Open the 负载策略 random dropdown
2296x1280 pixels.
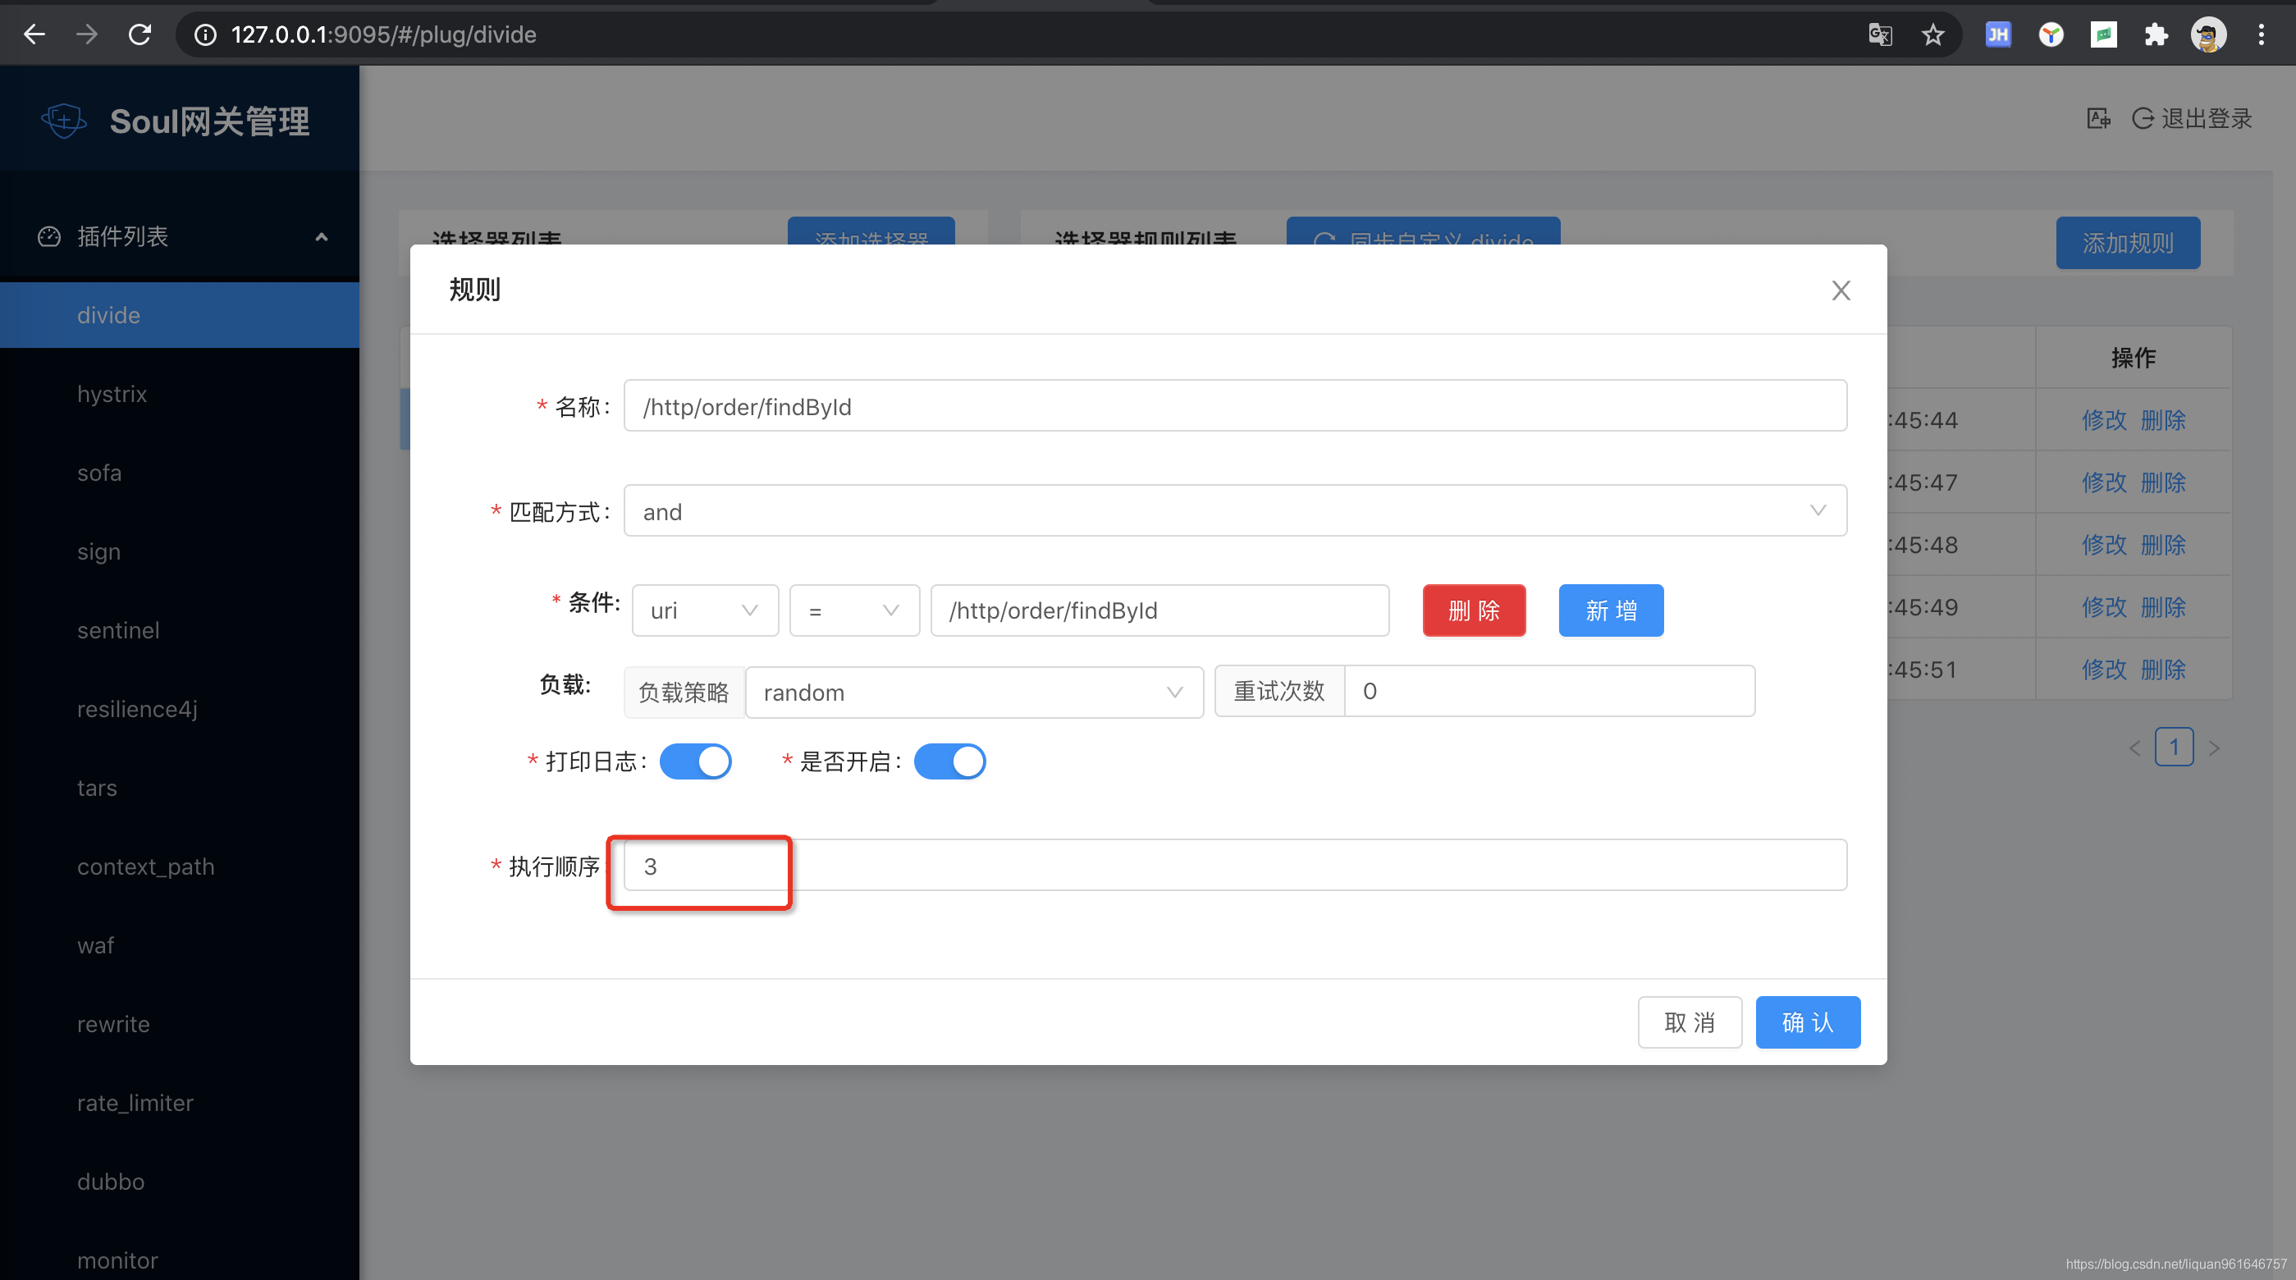tap(974, 692)
